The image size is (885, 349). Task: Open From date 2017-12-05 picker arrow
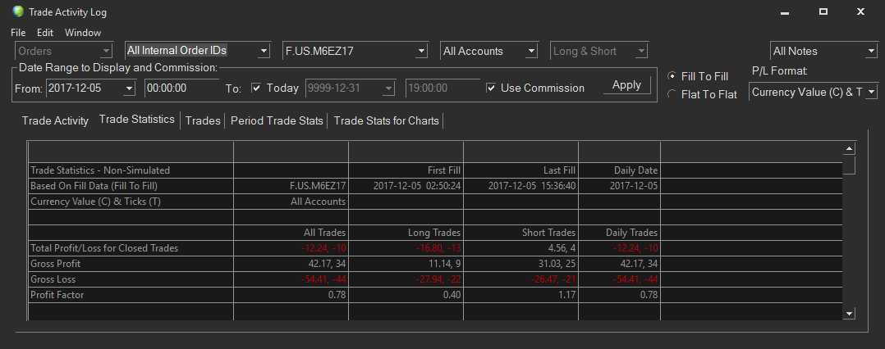(x=129, y=88)
